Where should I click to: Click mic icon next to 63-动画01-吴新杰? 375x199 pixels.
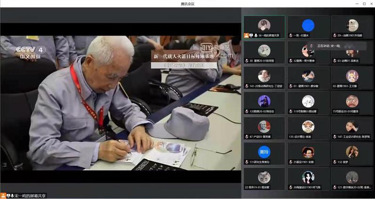[x=335, y=60]
